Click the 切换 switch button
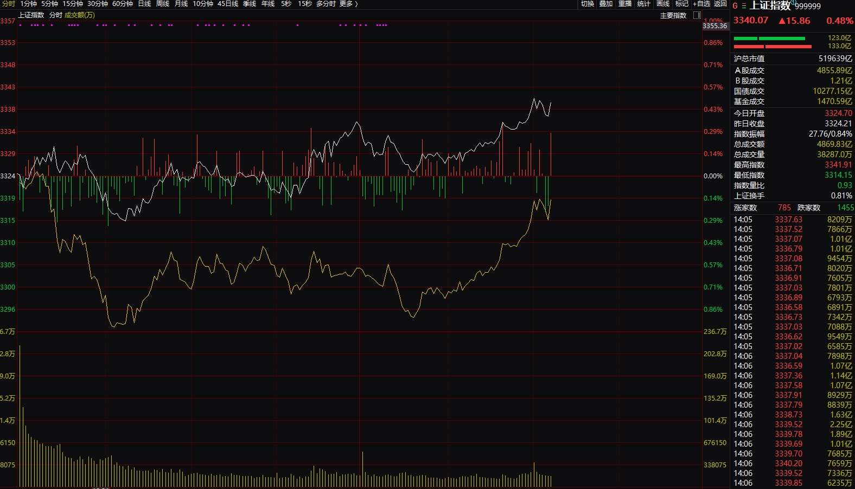Screen dimensions: 855x489 (x=588, y=4)
